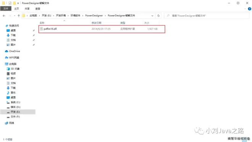Open 网络 in the navigation pane
This screenshot has width=252, height=142.
point(11,123)
